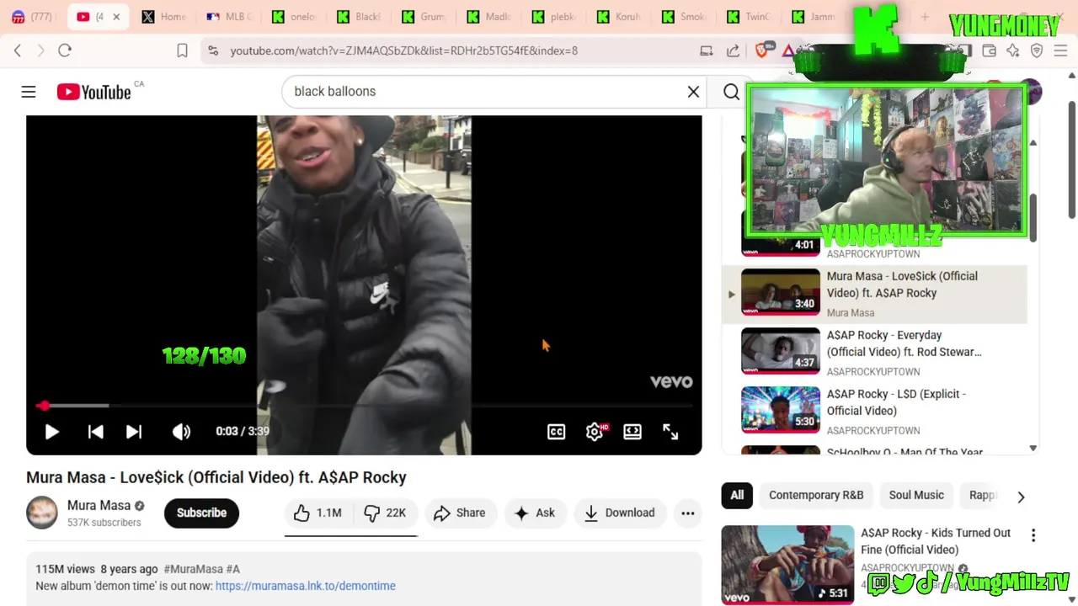Switch to the X Home tab
The image size is (1078, 606).
(x=163, y=17)
